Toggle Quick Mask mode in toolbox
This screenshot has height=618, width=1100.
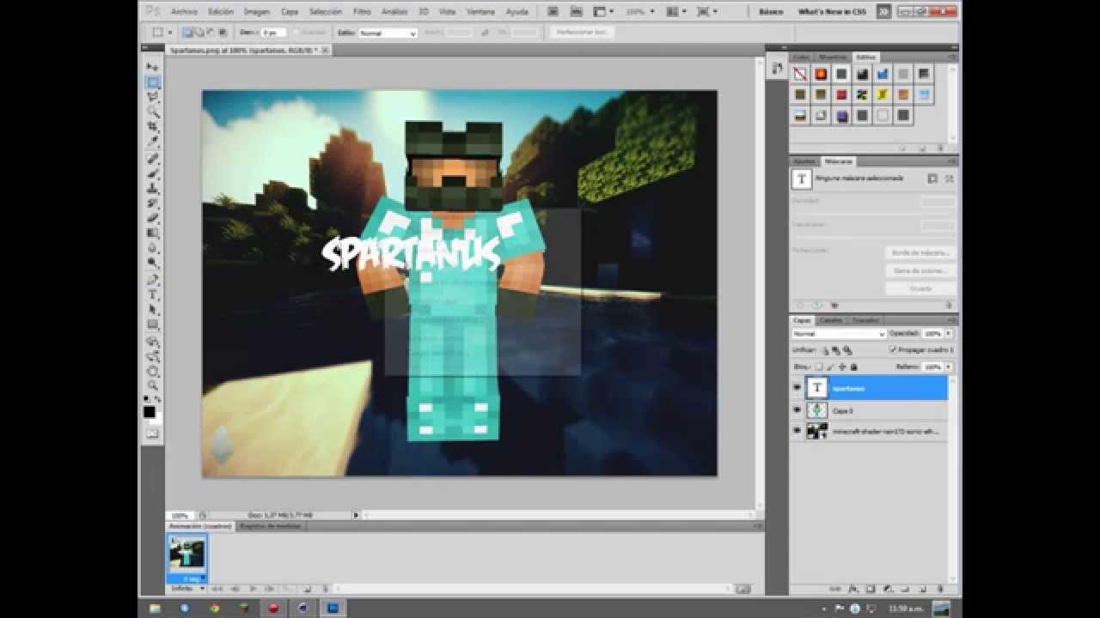click(153, 433)
